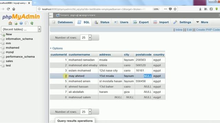Screen dimensions: 220x123
Task: Click the Edit query link
Action: 189,30
